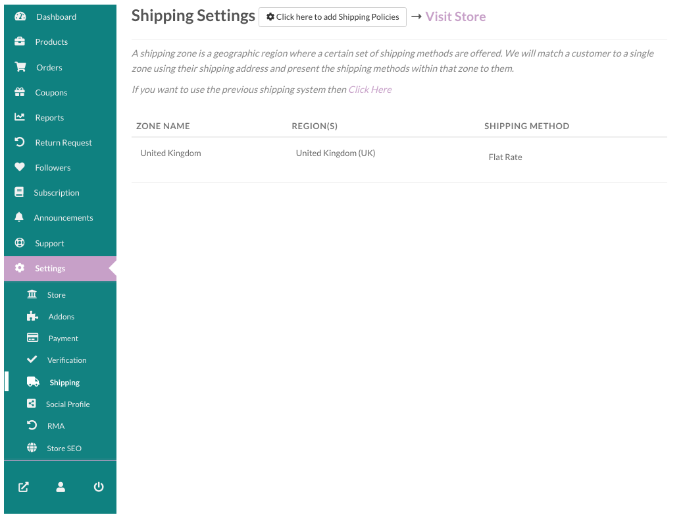The height and width of the screenshot is (519, 683).
Task: Follow the Visit Store link
Action: [x=455, y=16]
